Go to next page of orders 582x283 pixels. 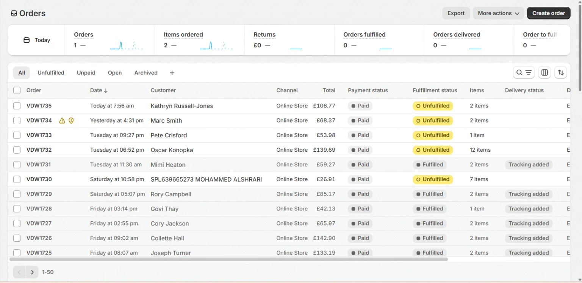(x=32, y=272)
